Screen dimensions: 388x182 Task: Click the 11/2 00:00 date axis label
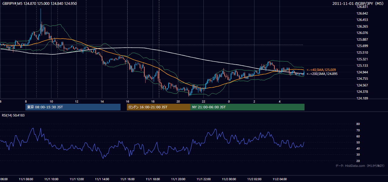(229, 179)
